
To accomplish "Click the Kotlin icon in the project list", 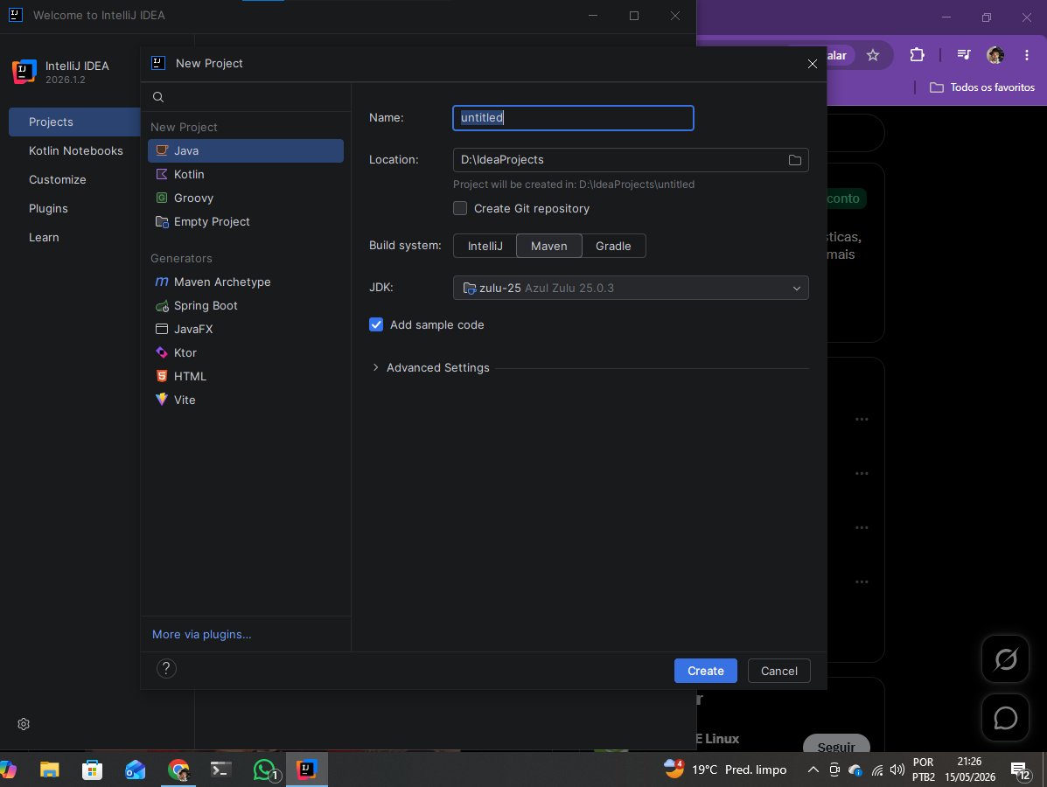I will click(162, 174).
